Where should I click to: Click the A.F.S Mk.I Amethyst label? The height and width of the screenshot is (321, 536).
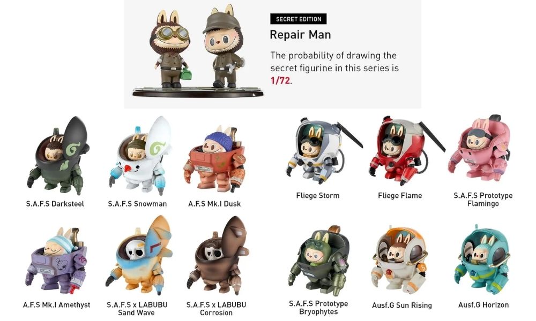pos(56,305)
